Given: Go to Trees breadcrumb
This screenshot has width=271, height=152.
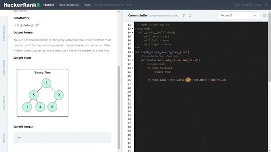Looking at the screenshot, I should click(87, 5).
